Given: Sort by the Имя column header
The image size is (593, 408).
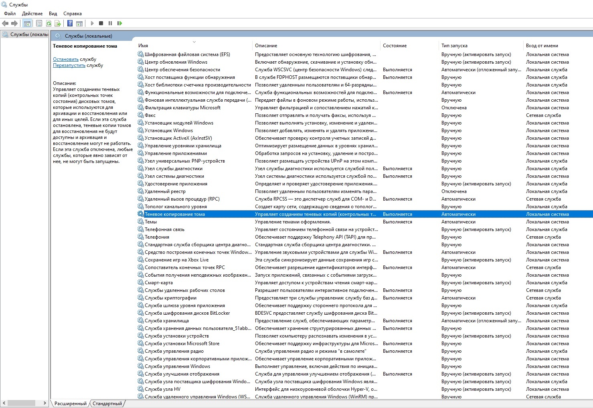Looking at the screenshot, I should [x=194, y=45].
